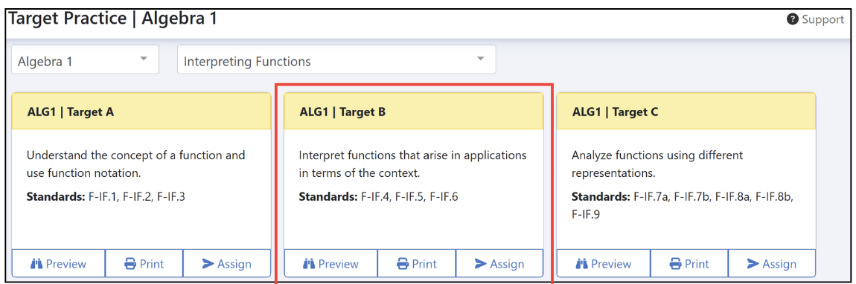This screenshot has width=856, height=284.
Task: Click paper plane icon on Target C Assign
Action: 753,264
